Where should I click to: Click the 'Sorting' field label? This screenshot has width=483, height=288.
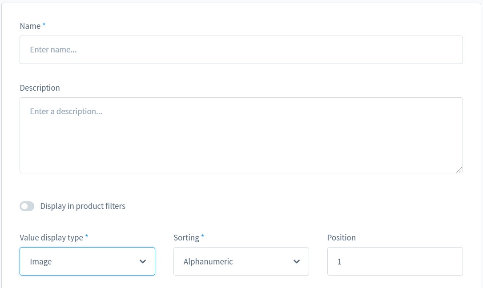click(186, 238)
